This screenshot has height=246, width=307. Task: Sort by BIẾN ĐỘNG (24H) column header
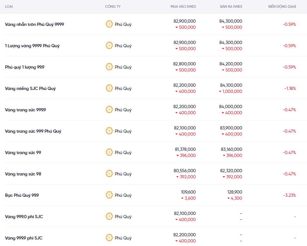282,7
